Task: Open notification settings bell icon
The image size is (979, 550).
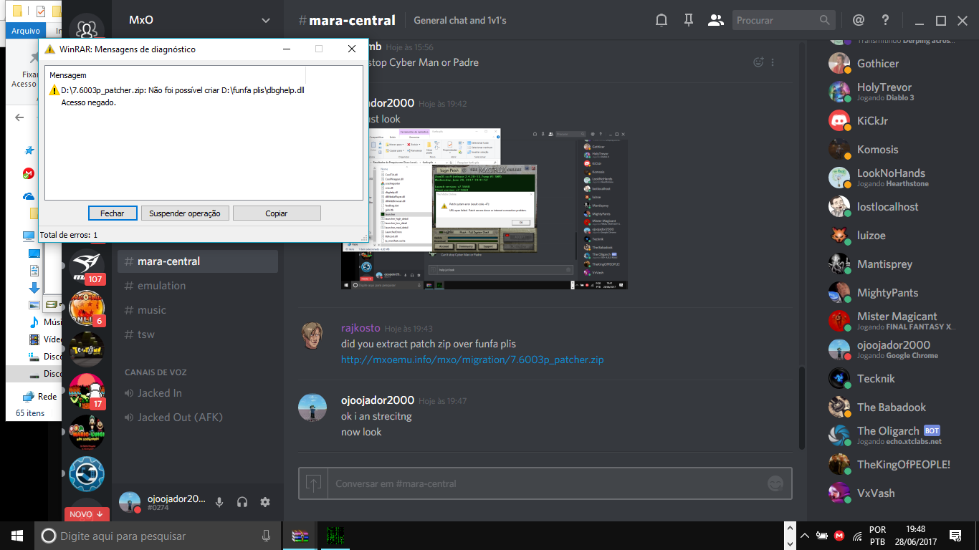Action: click(x=662, y=21)
